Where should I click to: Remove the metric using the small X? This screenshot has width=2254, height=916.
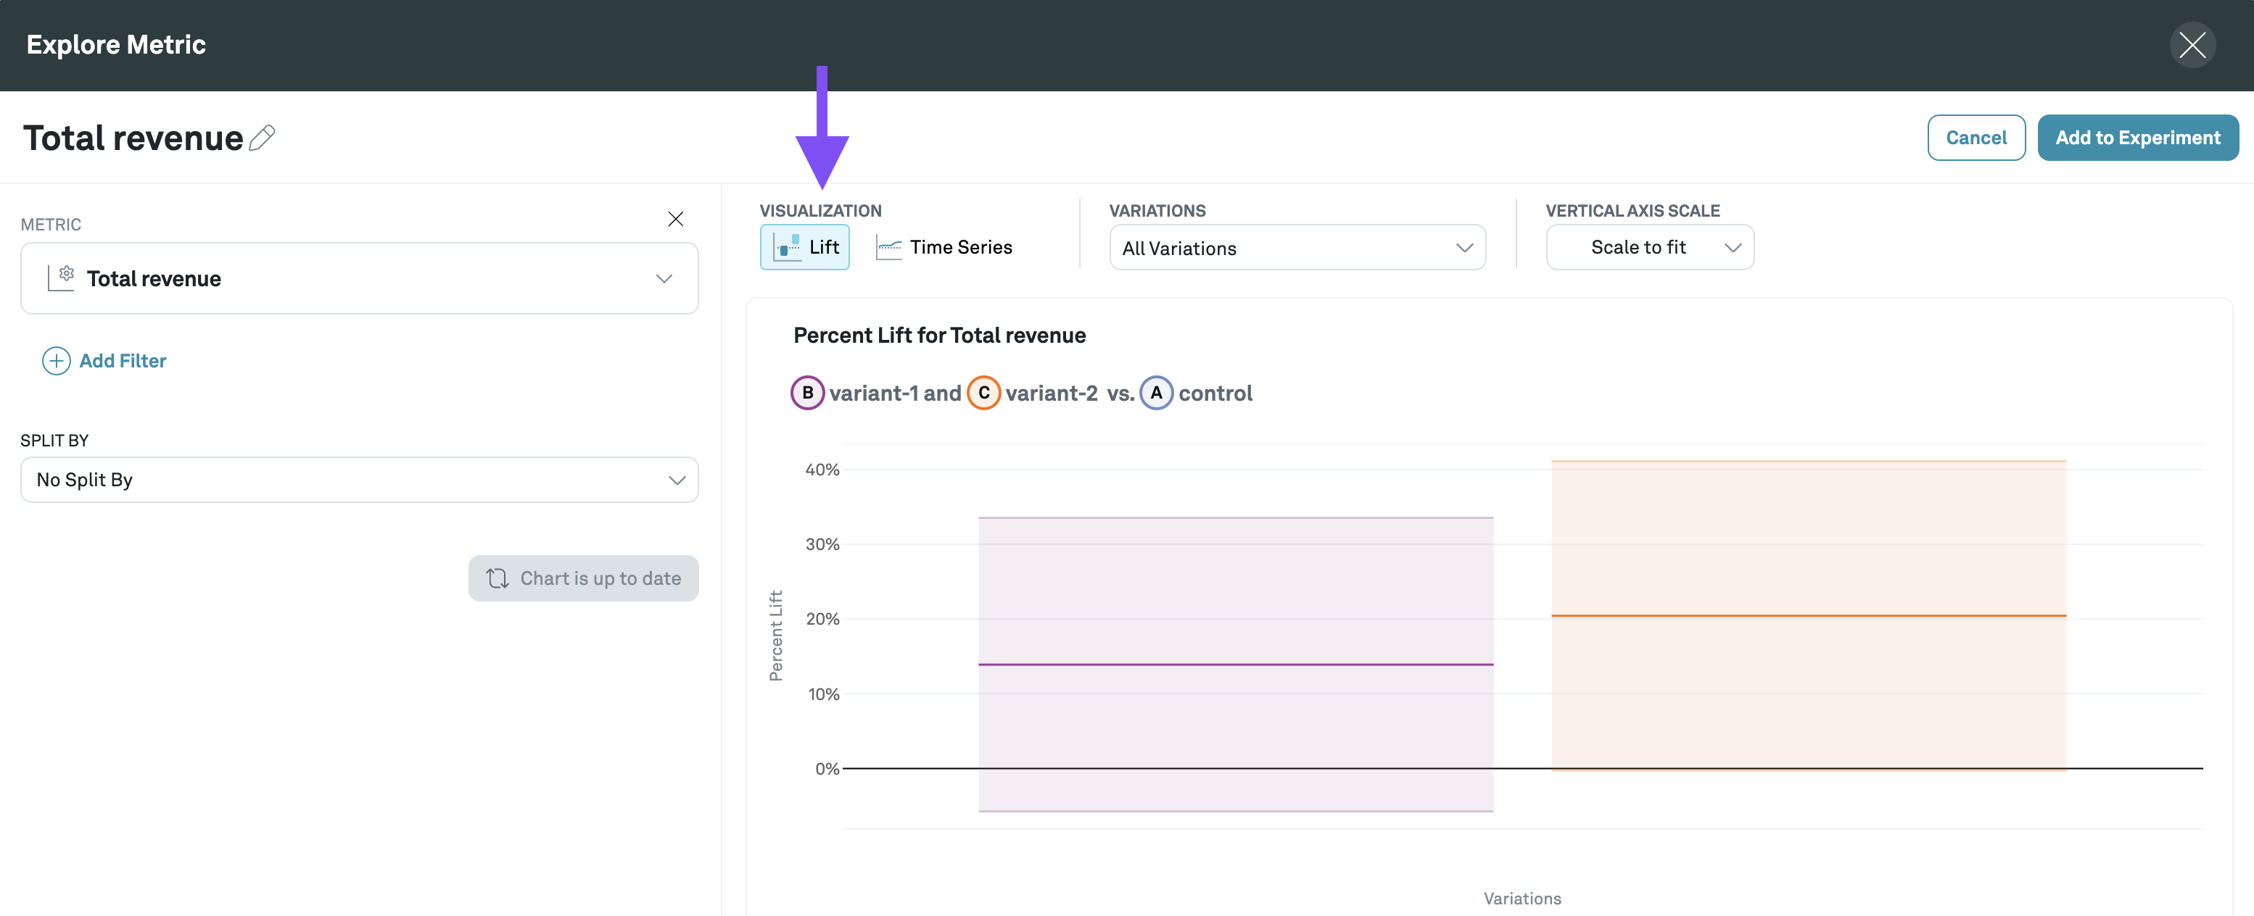[x=675, y=219]
